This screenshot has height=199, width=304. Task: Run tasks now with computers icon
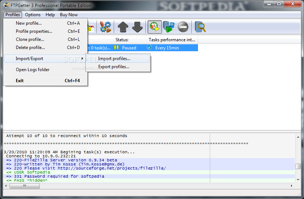(169, 27)
